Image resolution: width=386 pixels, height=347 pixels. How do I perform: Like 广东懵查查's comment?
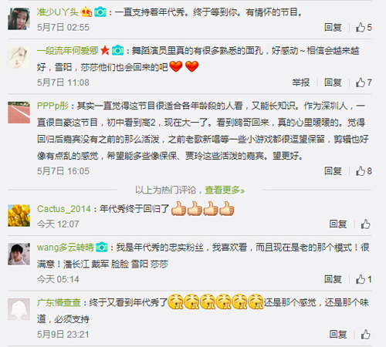(365, 335)
